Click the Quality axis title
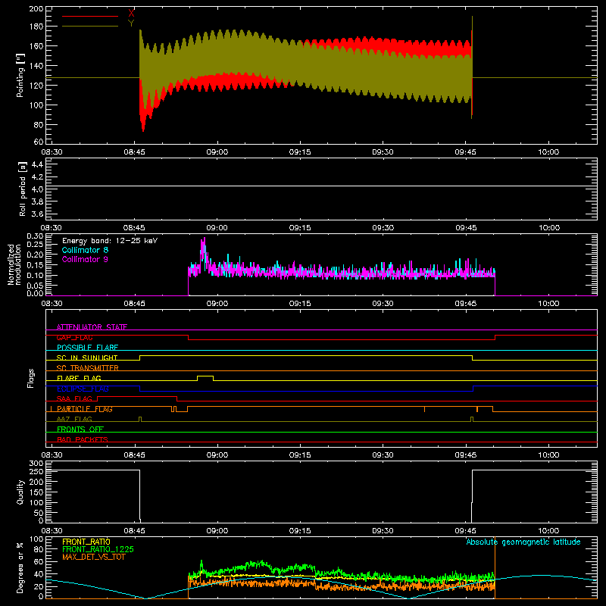 coord(20,492)
